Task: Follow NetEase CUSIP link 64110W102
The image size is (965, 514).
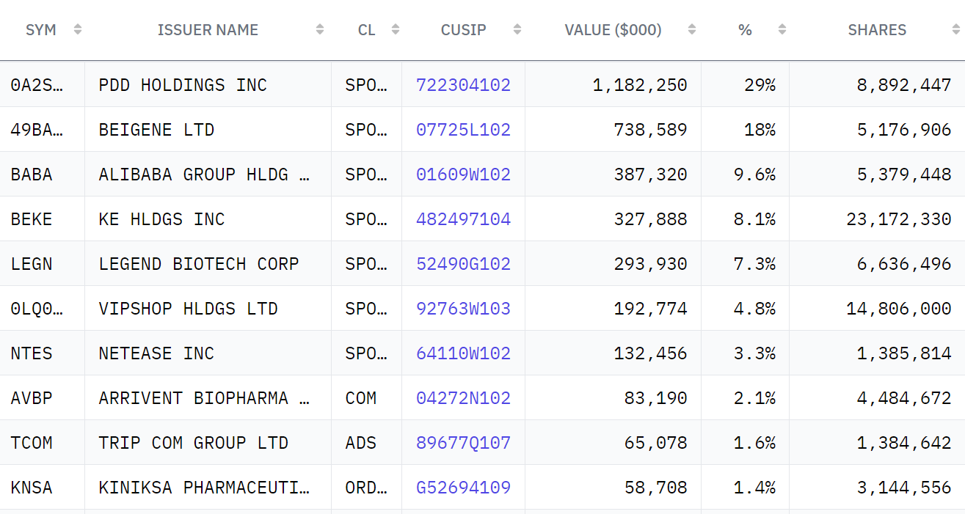Action: 463,353
